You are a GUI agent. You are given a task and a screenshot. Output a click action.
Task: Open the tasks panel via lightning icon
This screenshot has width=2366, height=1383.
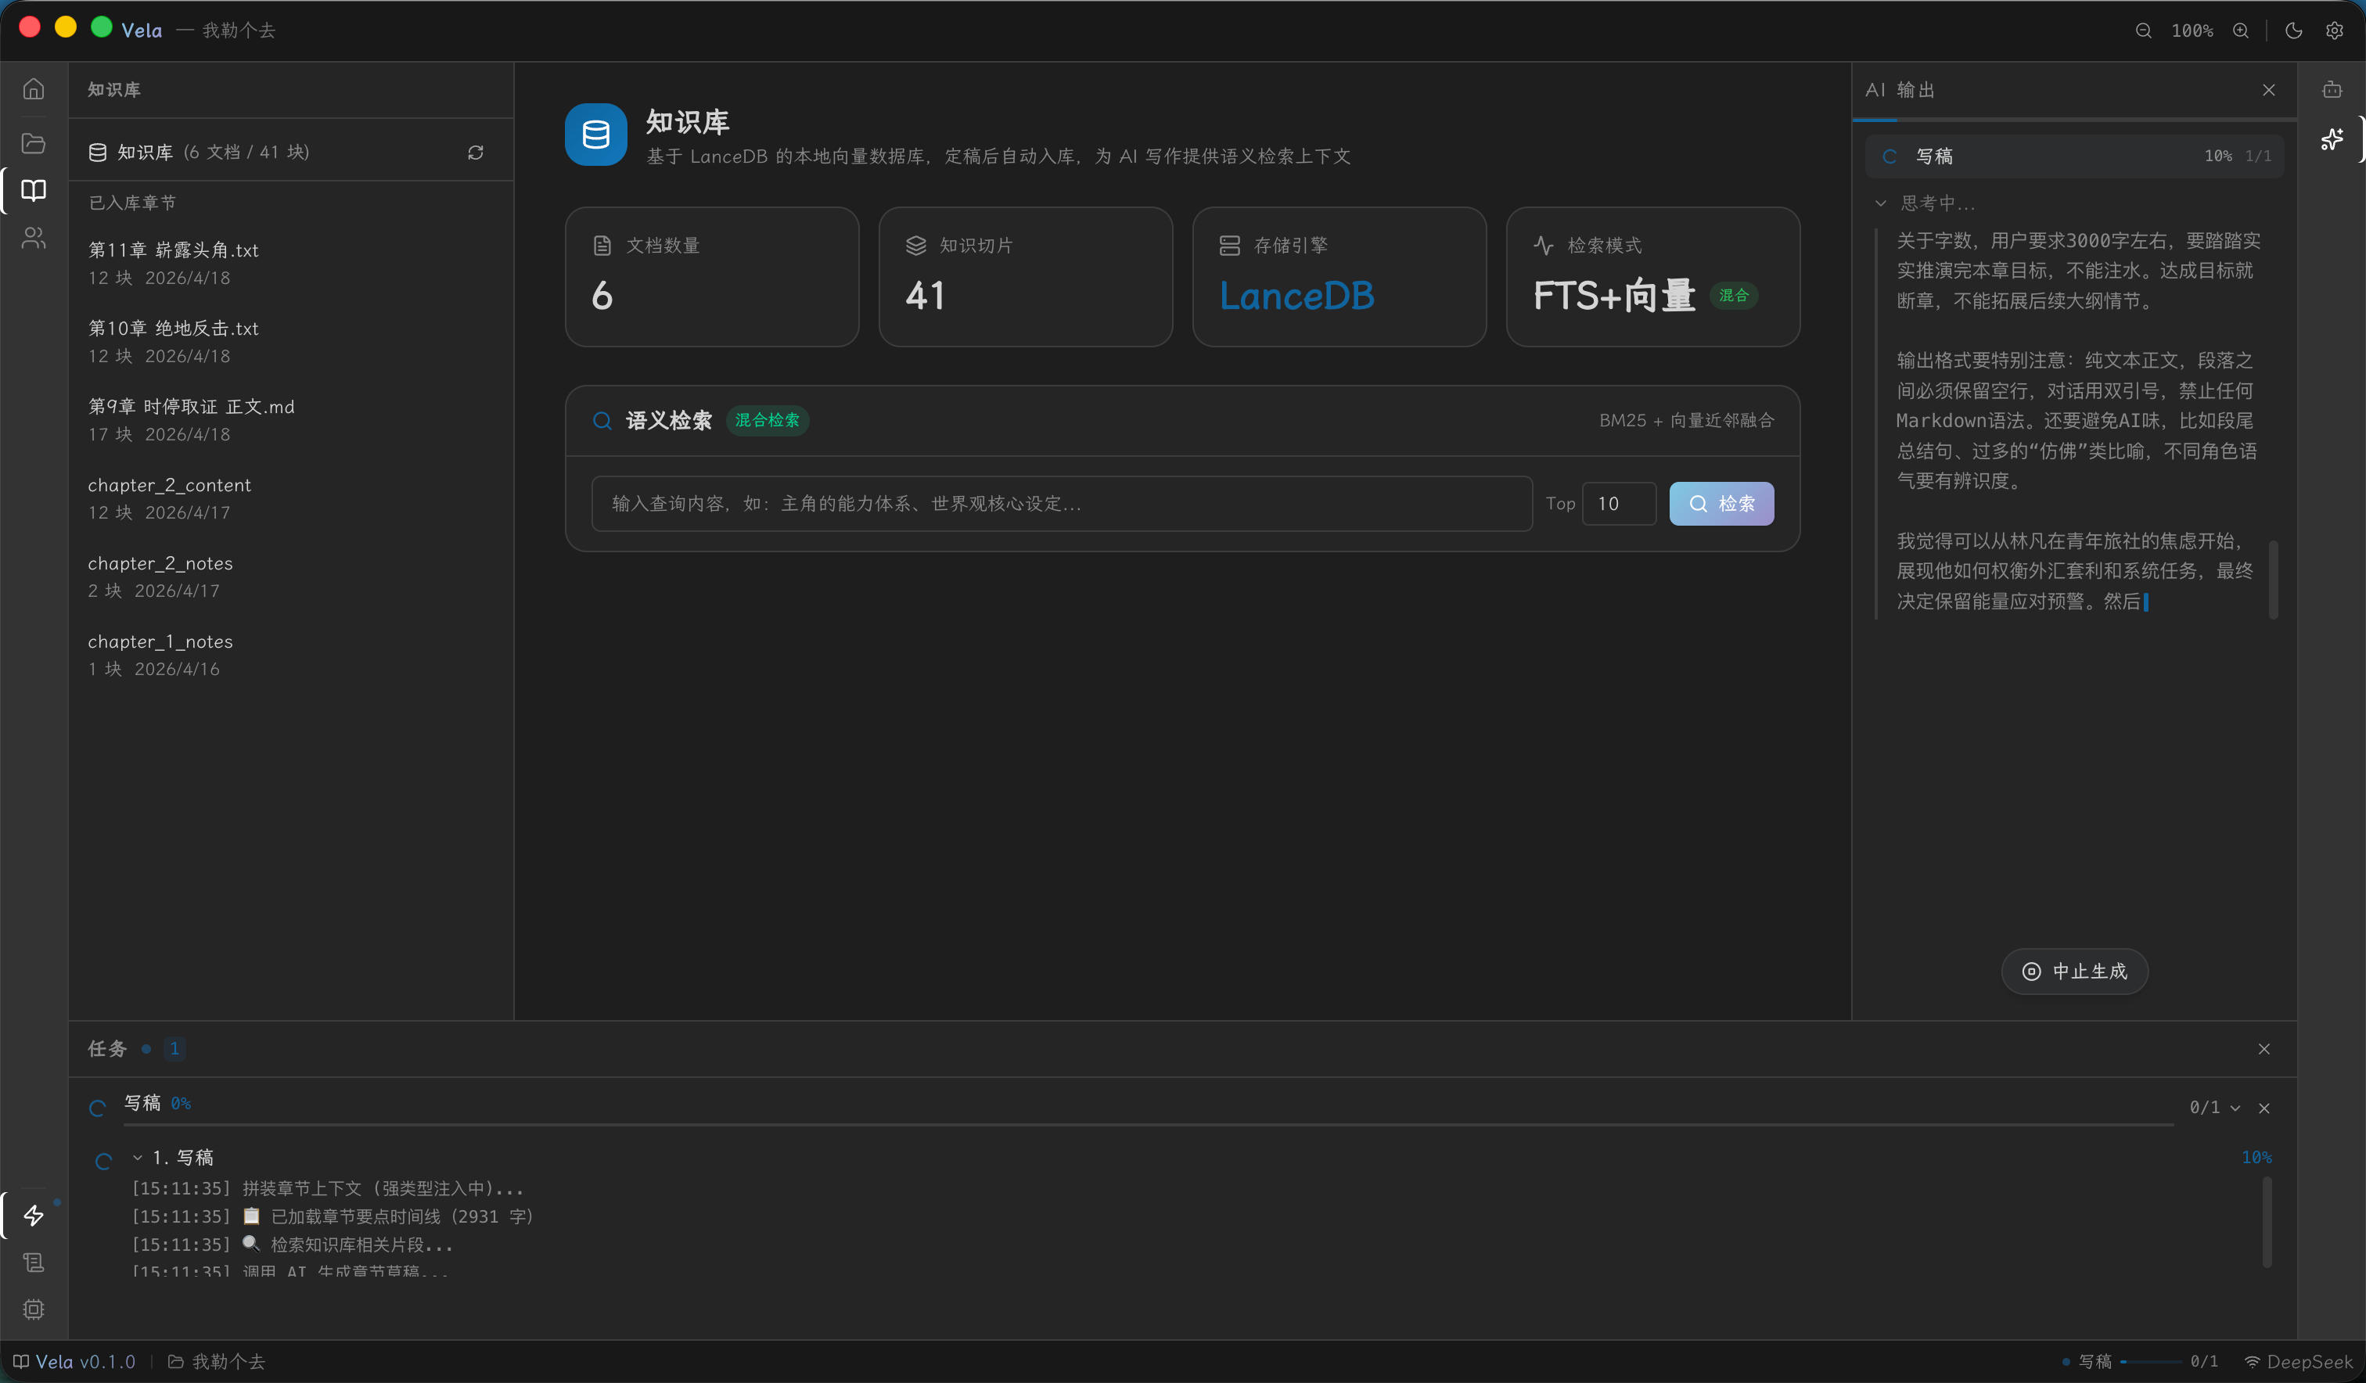tap(33, 1215)
